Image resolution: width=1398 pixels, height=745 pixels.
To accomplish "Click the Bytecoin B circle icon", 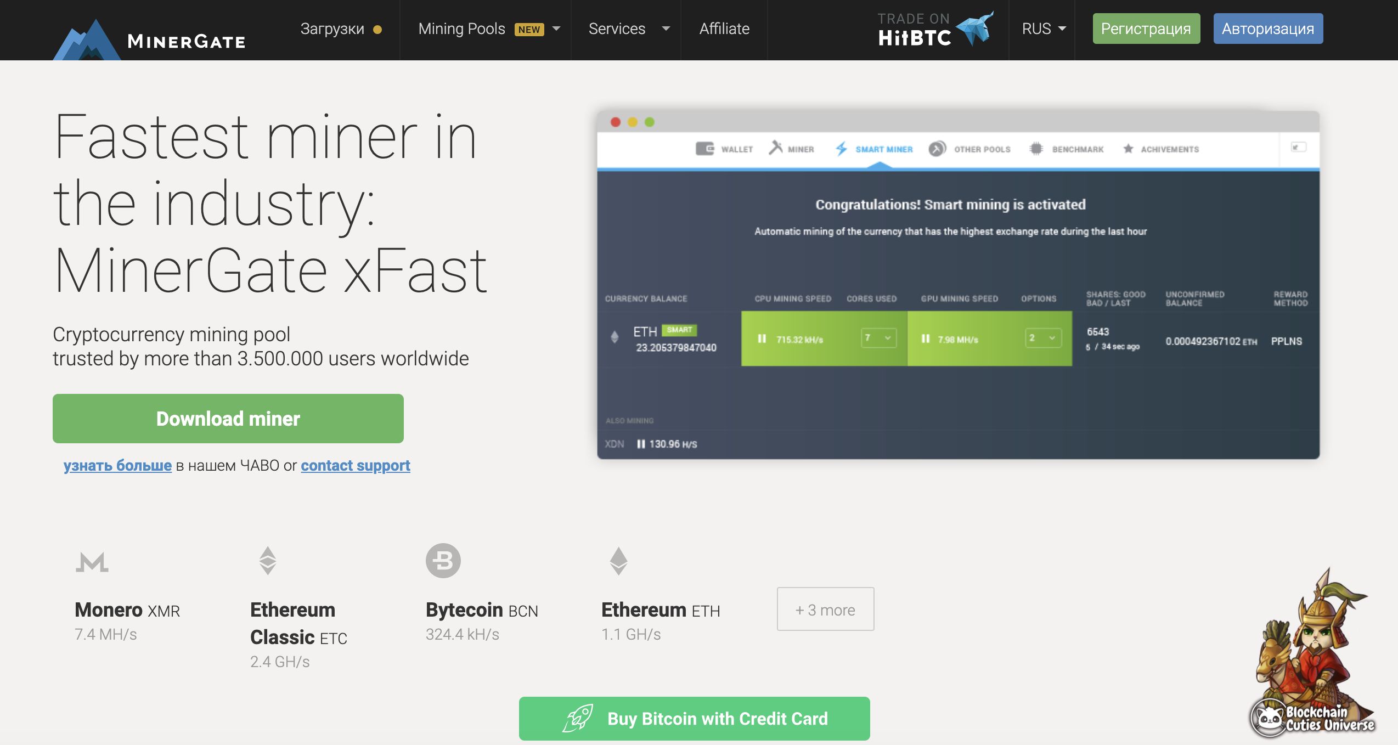I will [x=443, y=561].
